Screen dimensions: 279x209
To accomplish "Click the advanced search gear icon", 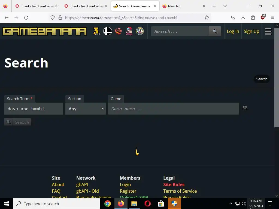I will click(x=245, y=108).
